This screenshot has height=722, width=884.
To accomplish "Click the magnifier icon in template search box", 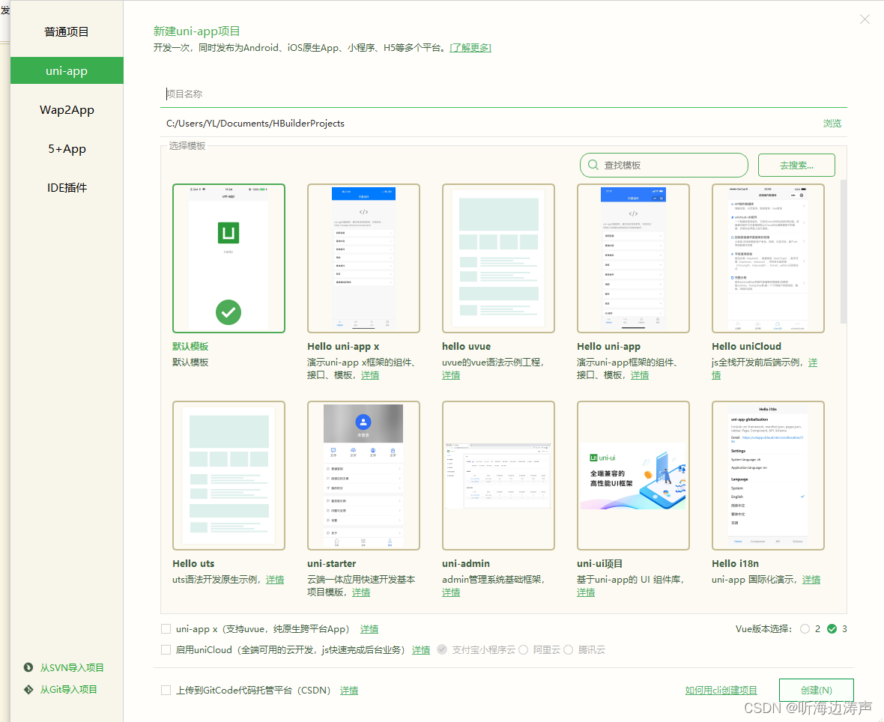I will pos(593,165).
